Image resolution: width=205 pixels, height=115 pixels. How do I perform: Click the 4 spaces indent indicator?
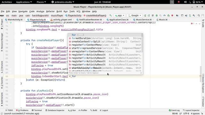[195, 114]
